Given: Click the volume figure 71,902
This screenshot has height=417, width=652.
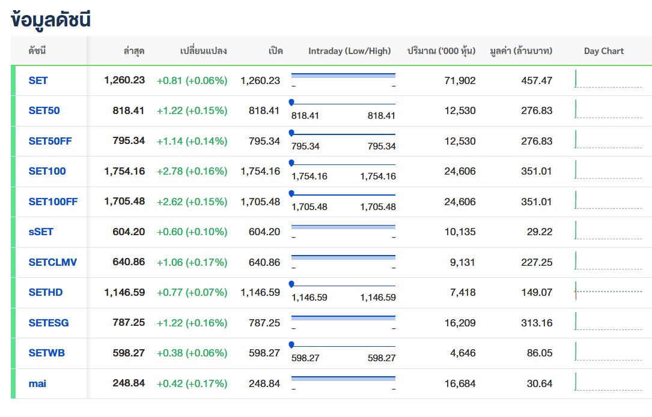Looking at the screenshot, I should [x=460, y=80].
